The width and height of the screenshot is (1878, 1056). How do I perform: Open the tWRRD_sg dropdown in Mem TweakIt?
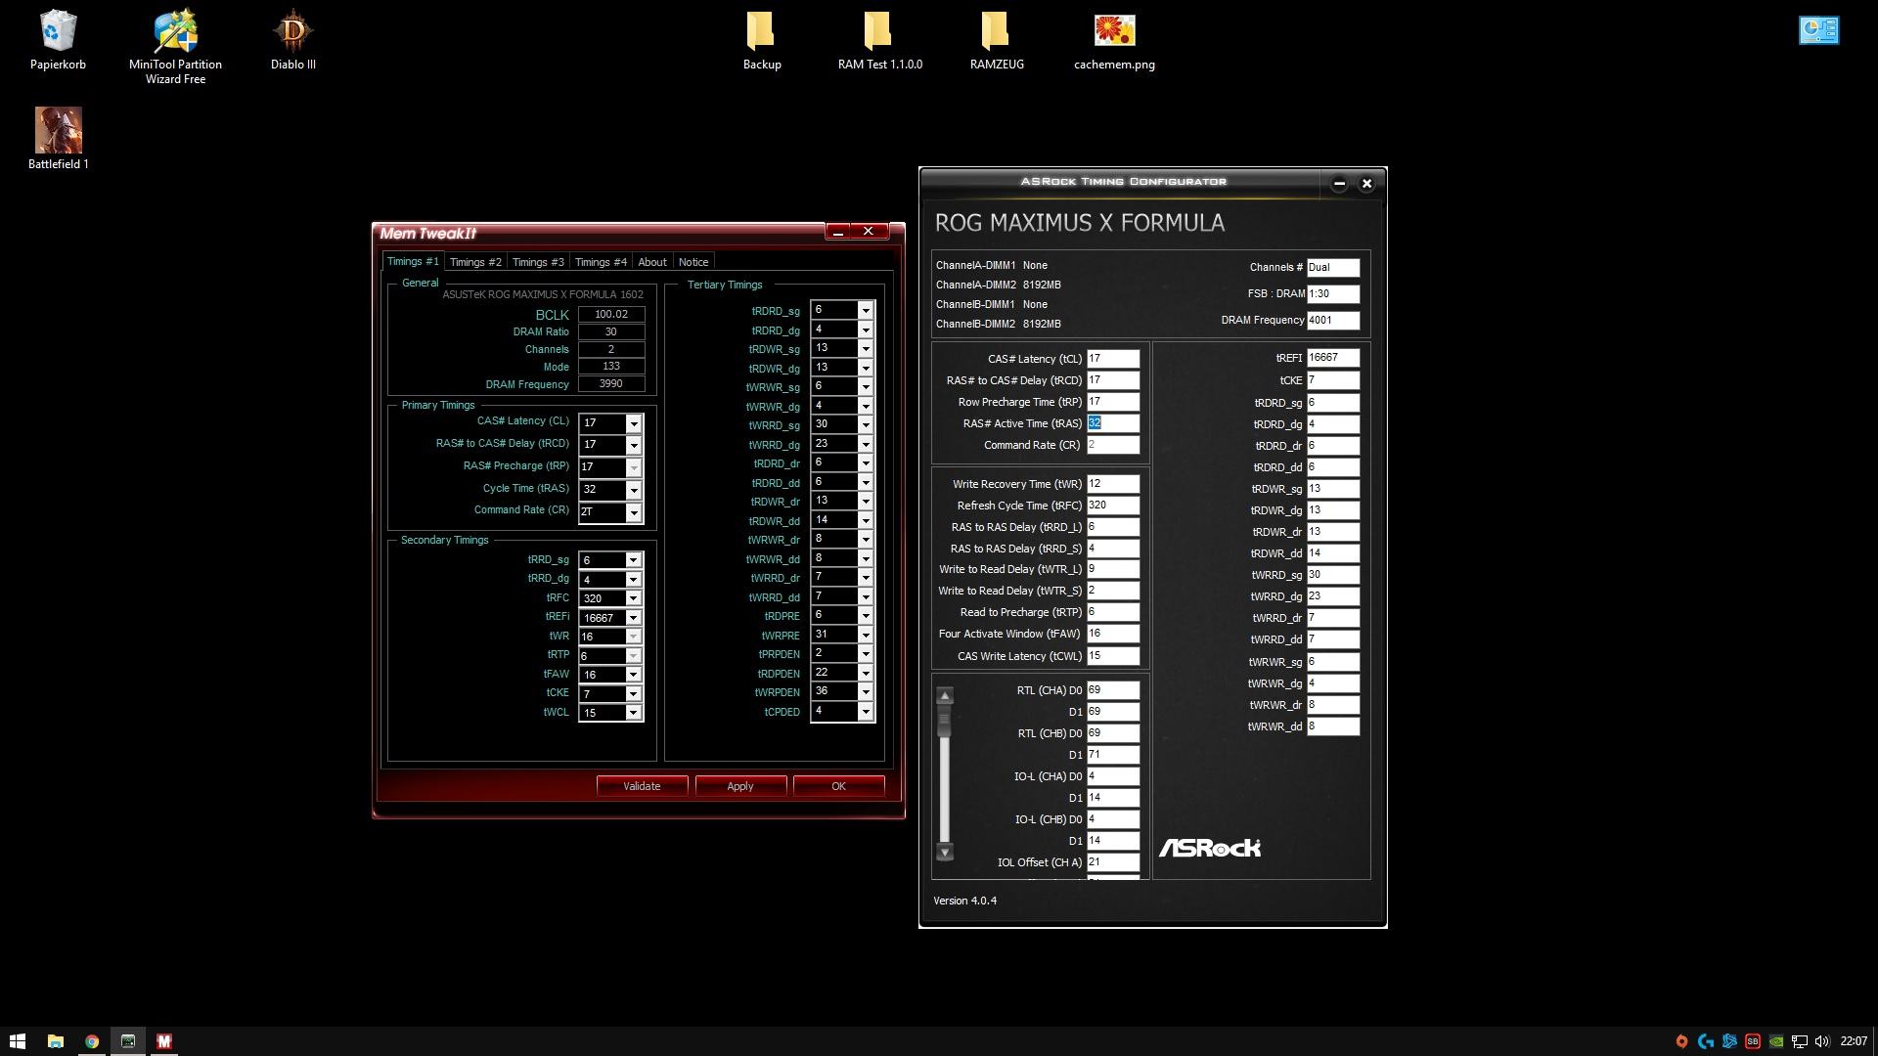(x=865, y=425)
